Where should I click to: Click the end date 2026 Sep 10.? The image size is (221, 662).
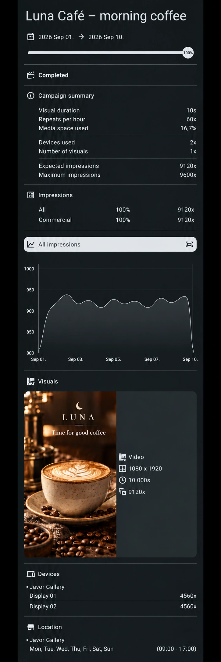106,37
